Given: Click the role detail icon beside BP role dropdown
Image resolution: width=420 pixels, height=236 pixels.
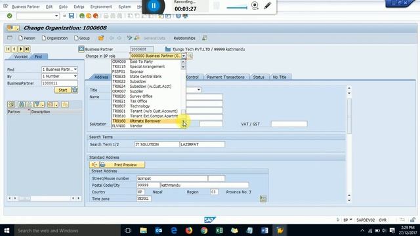Looking at the screenshot, I should [x=190, y=56].
